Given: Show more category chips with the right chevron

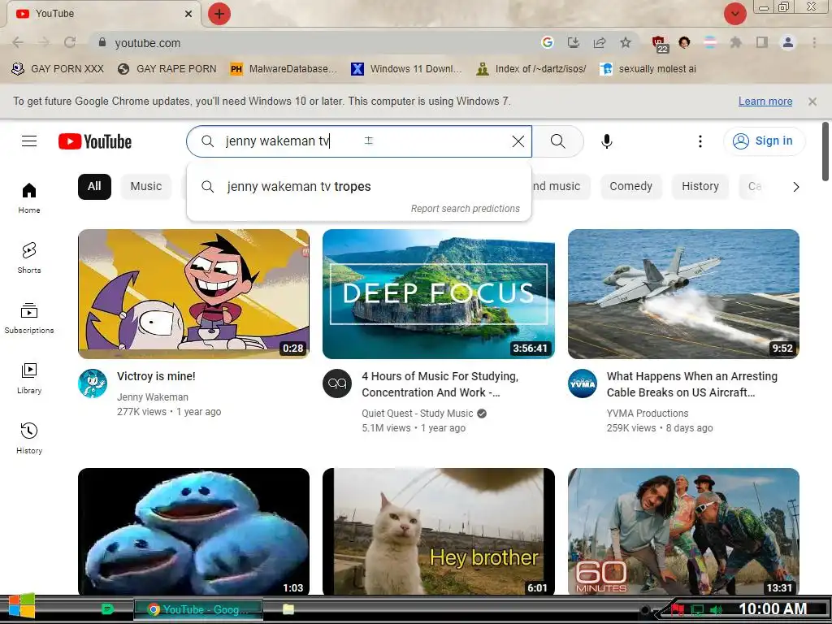Looking at the screenshot, I should [x=795, y=187].
